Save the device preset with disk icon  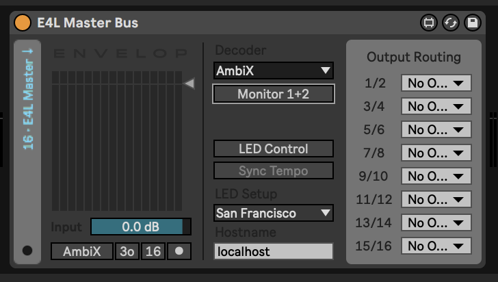pos(472,23)
